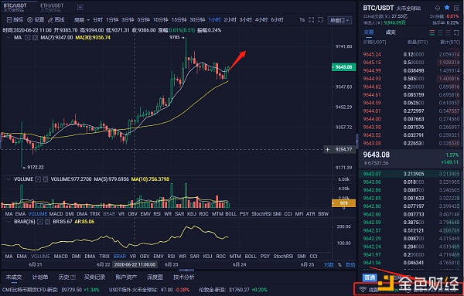Click the chart screenshot icon beside fullscreen
Image resolution: width=464 pixels, height=296 pixels.
(320, 20)
